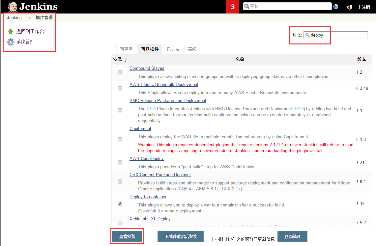
Task: Click the 版本 column header
Action: click(362, 59)
